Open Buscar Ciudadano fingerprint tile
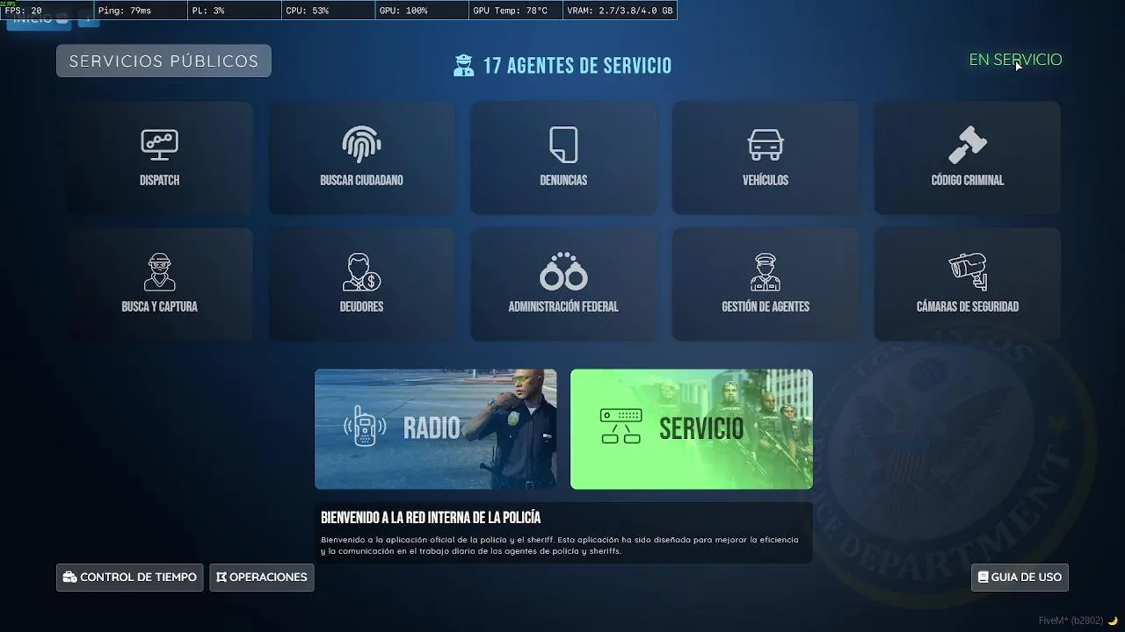 (x=361, y=158)
